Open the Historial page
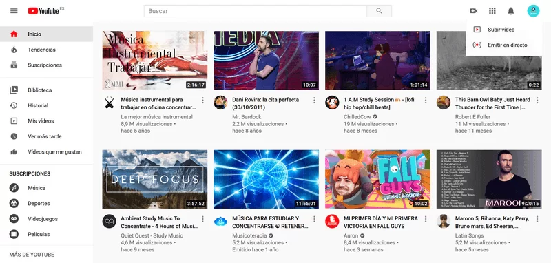Screen dimensions: 551x263 (x=46, y=105)
